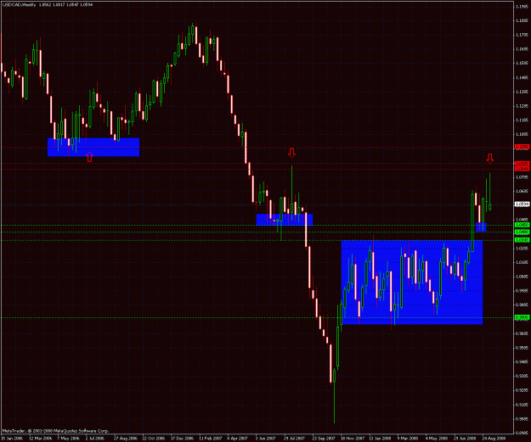Viewport: 531px width, 442px height.
Task: Click the 4 May 2008 date label
Action: 437,439
